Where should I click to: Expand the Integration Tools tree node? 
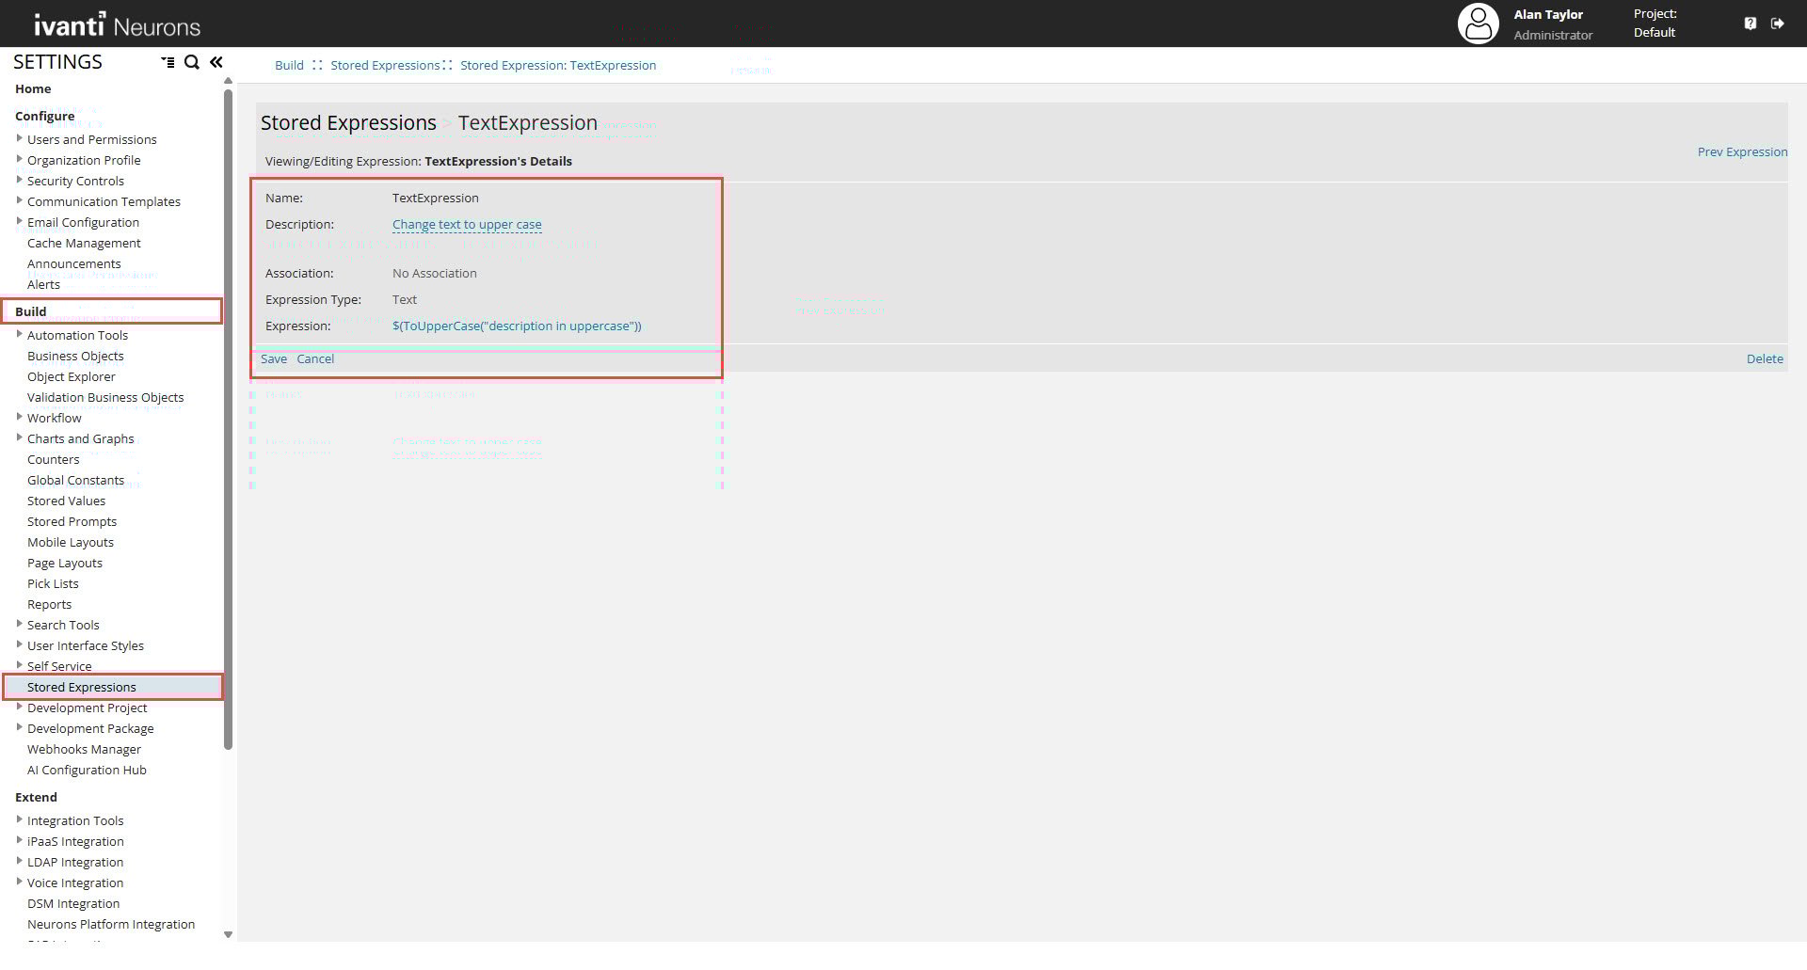point(20,819)
